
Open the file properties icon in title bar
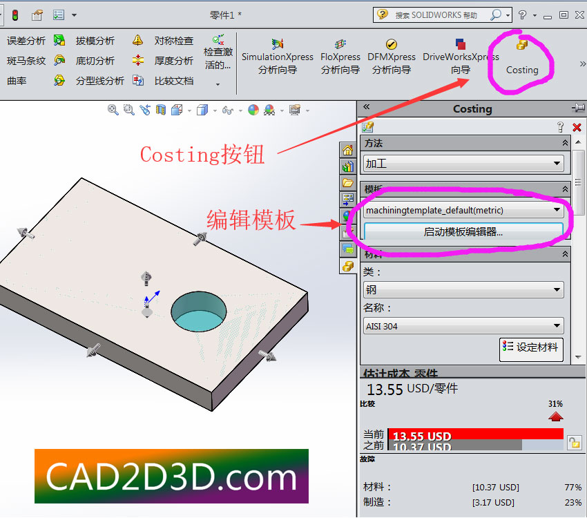click(37, 15)
